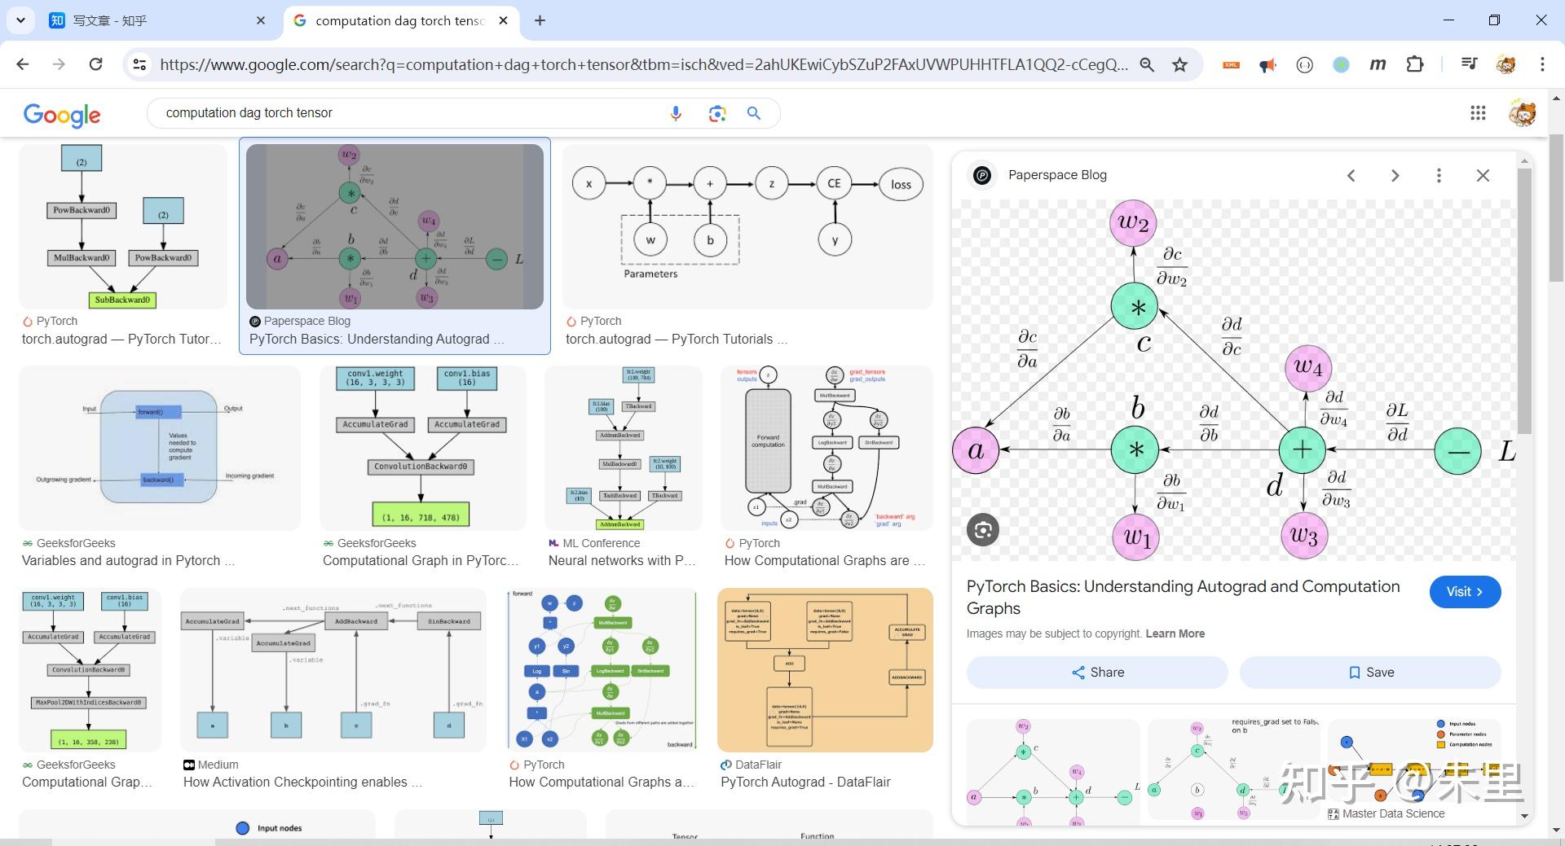This screenshot has height=846, width=1565.
Task: Open How Computational Graphs are thumbnail
Action: click(827, 448)
